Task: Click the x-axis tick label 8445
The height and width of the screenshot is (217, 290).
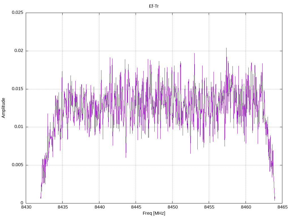Action: tap(136, 207)
